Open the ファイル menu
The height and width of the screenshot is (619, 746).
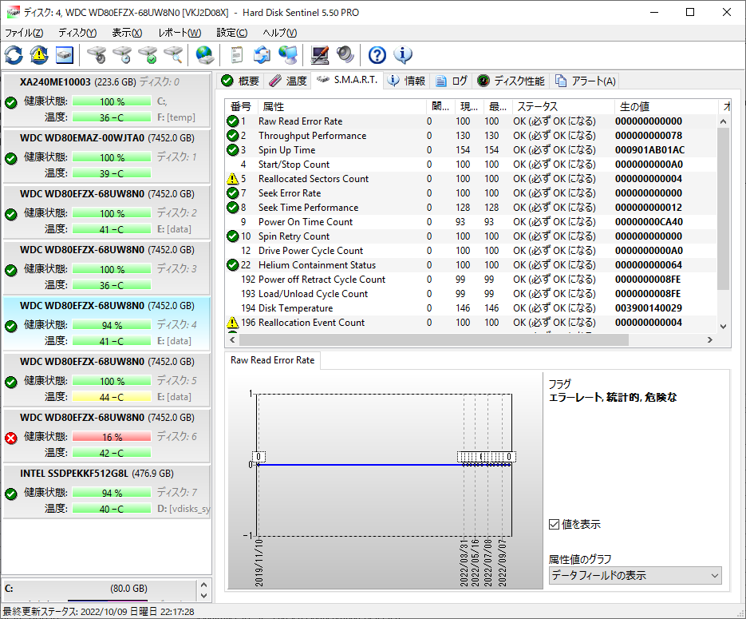coord(24,33)
